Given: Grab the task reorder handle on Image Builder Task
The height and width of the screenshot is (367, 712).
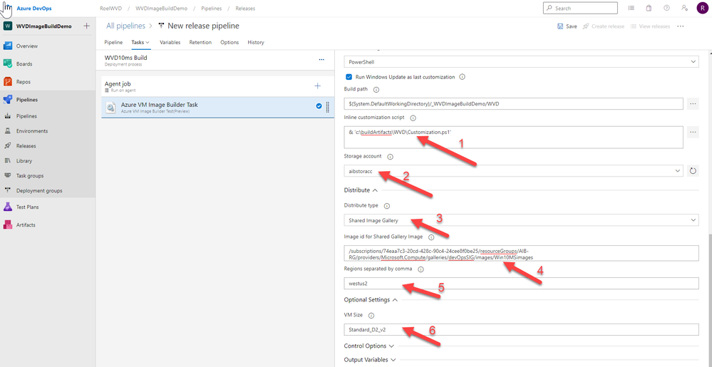Looking at the screenshot, I should (x=328, y=107).
